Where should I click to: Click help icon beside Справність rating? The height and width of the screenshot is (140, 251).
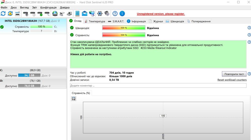(x=249, y=35)
